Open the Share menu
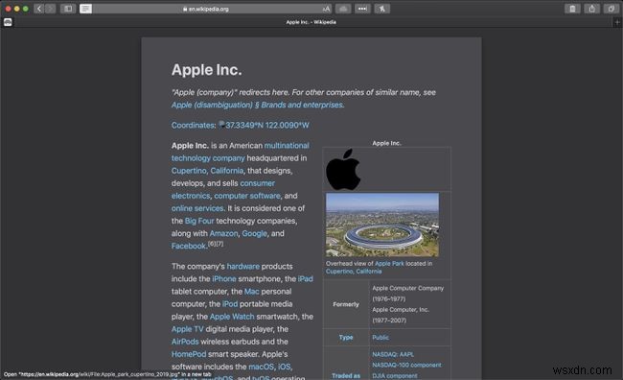The width and height of the screenshot is (623, 380). (x=592, y=9)
